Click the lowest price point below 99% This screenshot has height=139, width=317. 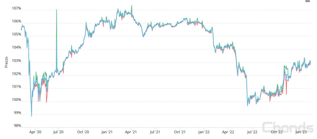(x=32, y=116)
